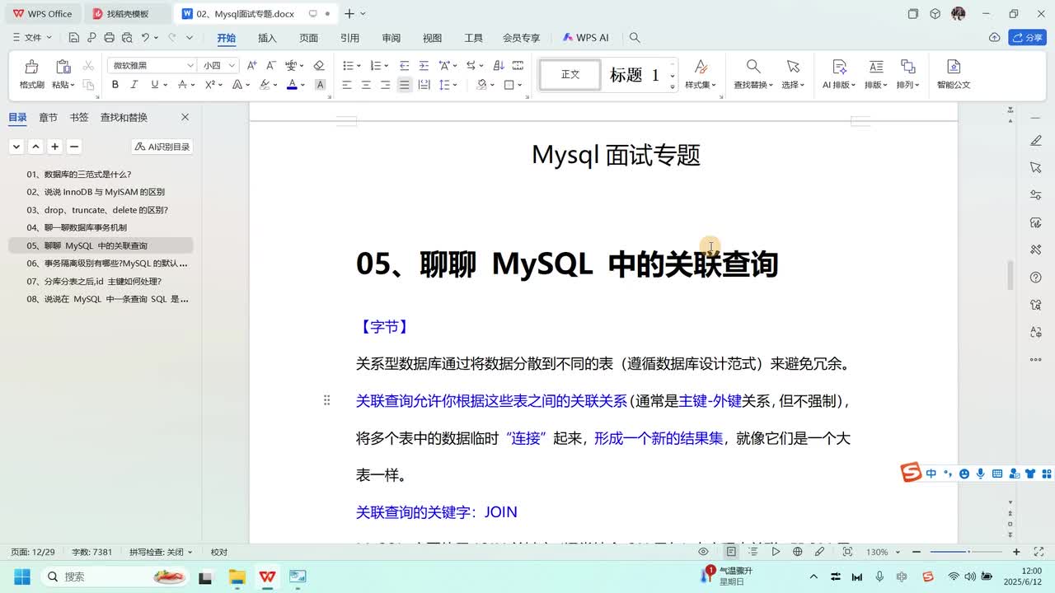Viewport: 1055px width, 593px height.
Task: Open the 文件 menu
Action: click(x=31, y=38)
